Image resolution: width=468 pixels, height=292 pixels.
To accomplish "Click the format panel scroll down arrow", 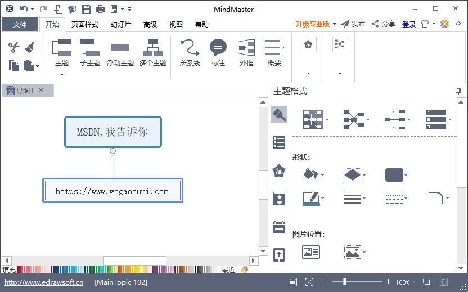I will point(461,268).
